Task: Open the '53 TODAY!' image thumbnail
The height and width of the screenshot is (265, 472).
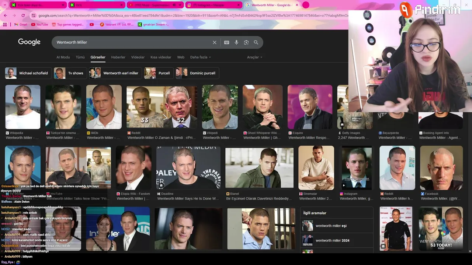Action: (x=441, y=229)
